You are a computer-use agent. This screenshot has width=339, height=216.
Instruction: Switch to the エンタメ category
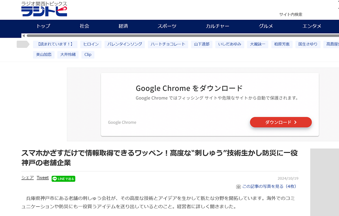tap(312, 26)
